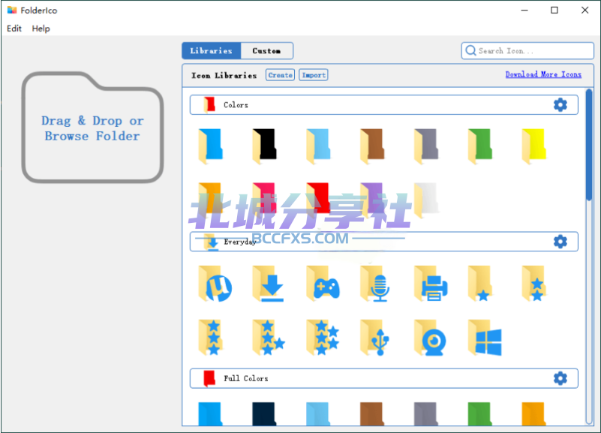Select brown folder in Full Colors library

click(373, 413)
